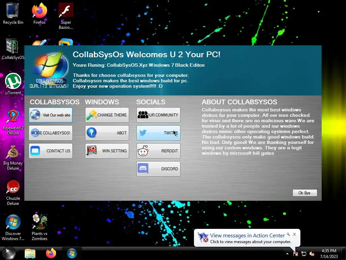Viewport: 346px width, 260px height.
Task: Open the RERDDIT button
Action: point(158,151)
